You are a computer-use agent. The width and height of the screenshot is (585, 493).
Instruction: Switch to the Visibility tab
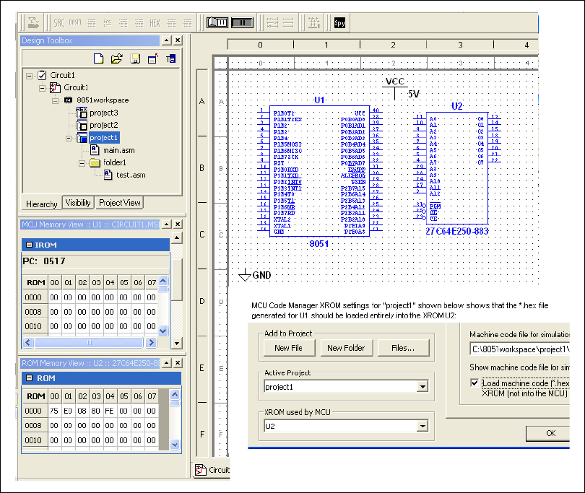[78, 203]
